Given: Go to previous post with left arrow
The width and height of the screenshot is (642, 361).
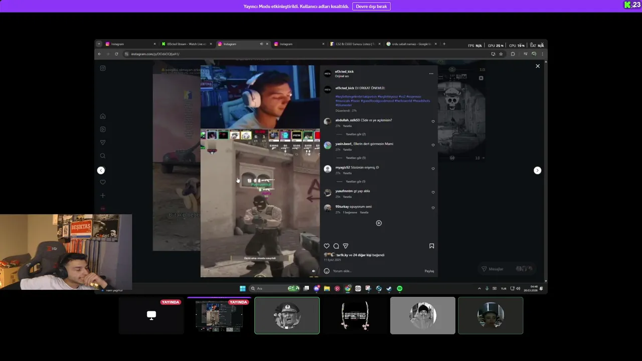Looking at the screenshot, I should click(101, 170).
